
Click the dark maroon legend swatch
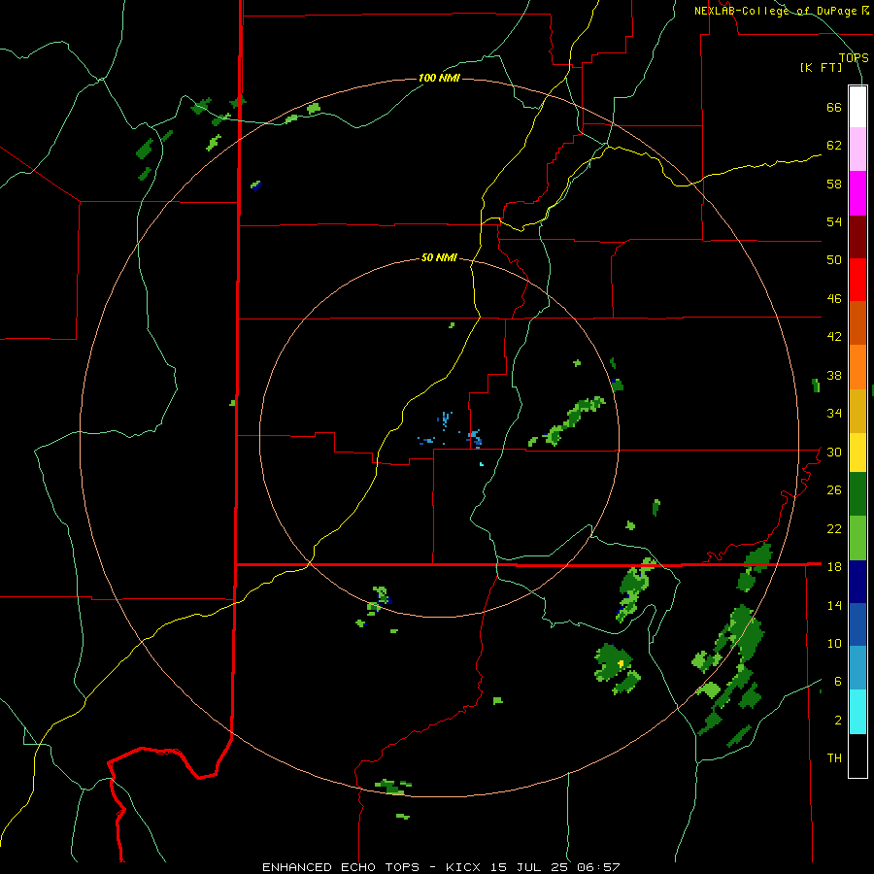click(857, 237)
